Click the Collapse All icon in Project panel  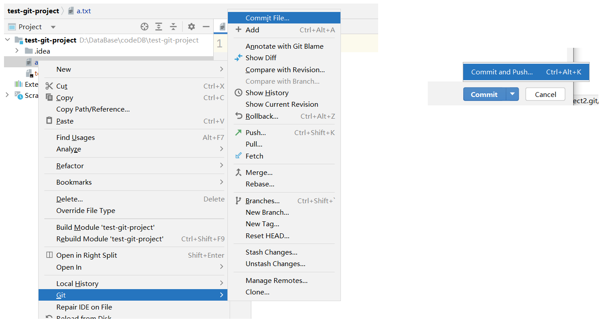[173, 27]
